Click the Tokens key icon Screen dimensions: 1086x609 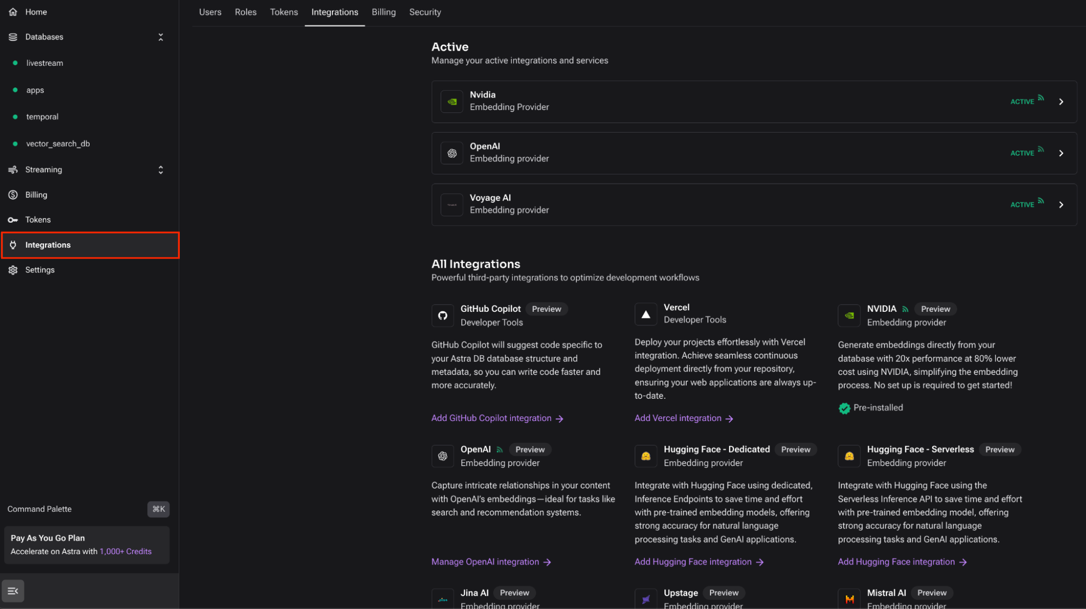(13, 220)
